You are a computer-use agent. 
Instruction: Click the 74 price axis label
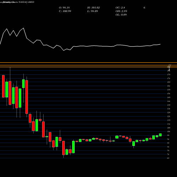tap(168, 154)
